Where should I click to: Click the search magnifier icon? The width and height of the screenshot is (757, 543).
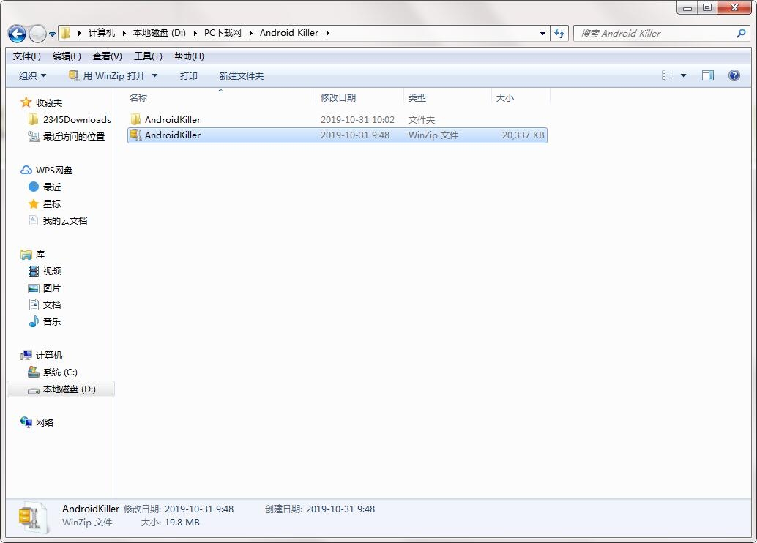pyautogui.click(x=741, y=34)
